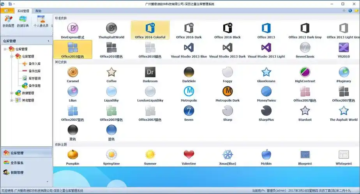Choose the Metropolis skin
The image size is (360, 194).
coord(189,94)
